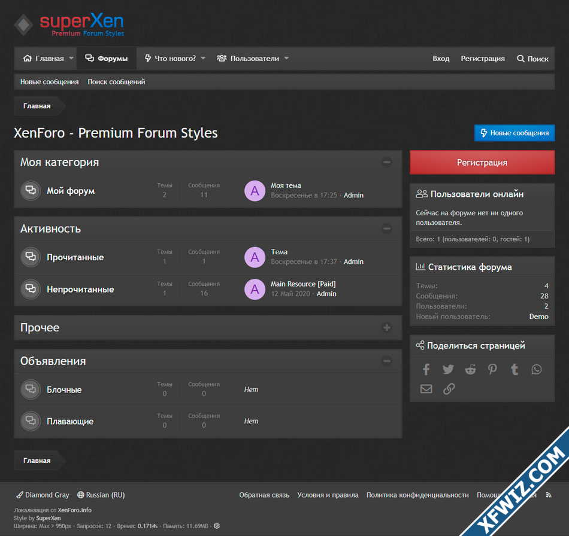Open Admin avatar beside Моя тема
Screen dimensions: 569x536
(x=255, y=191)
